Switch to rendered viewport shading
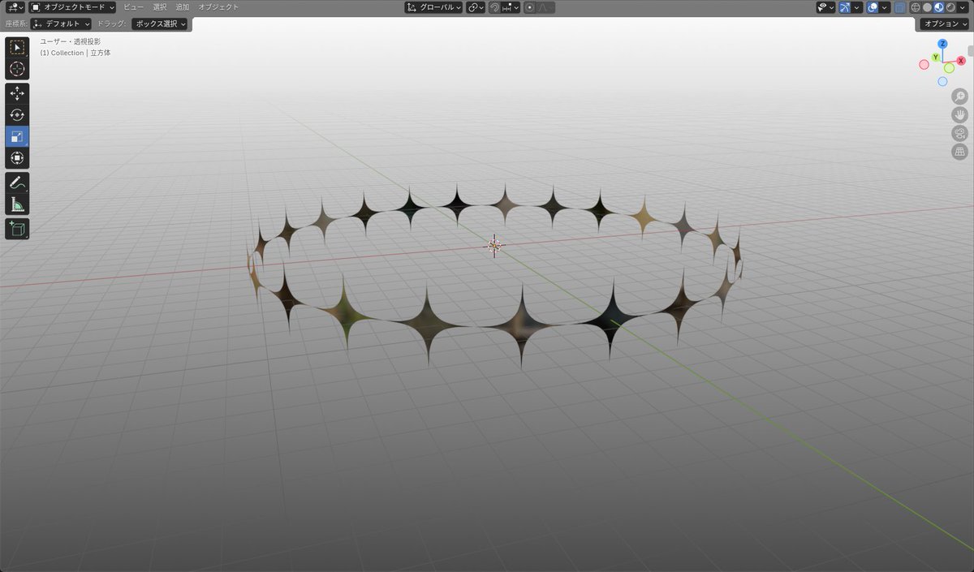 [950, 7]
